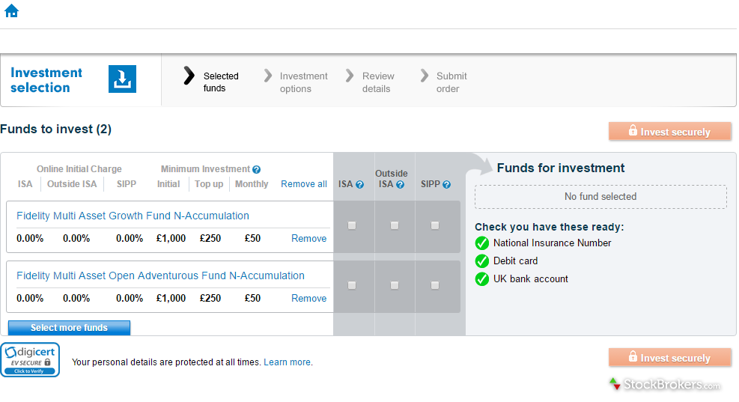Screen dimensions: 739x402
Task: Click £1,000 initial amount for Growth Fund
Action: click(x=171, y=239)
